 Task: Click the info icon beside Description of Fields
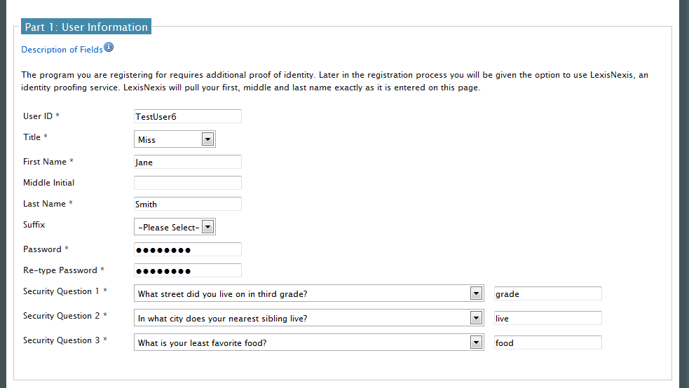[109, 48]
